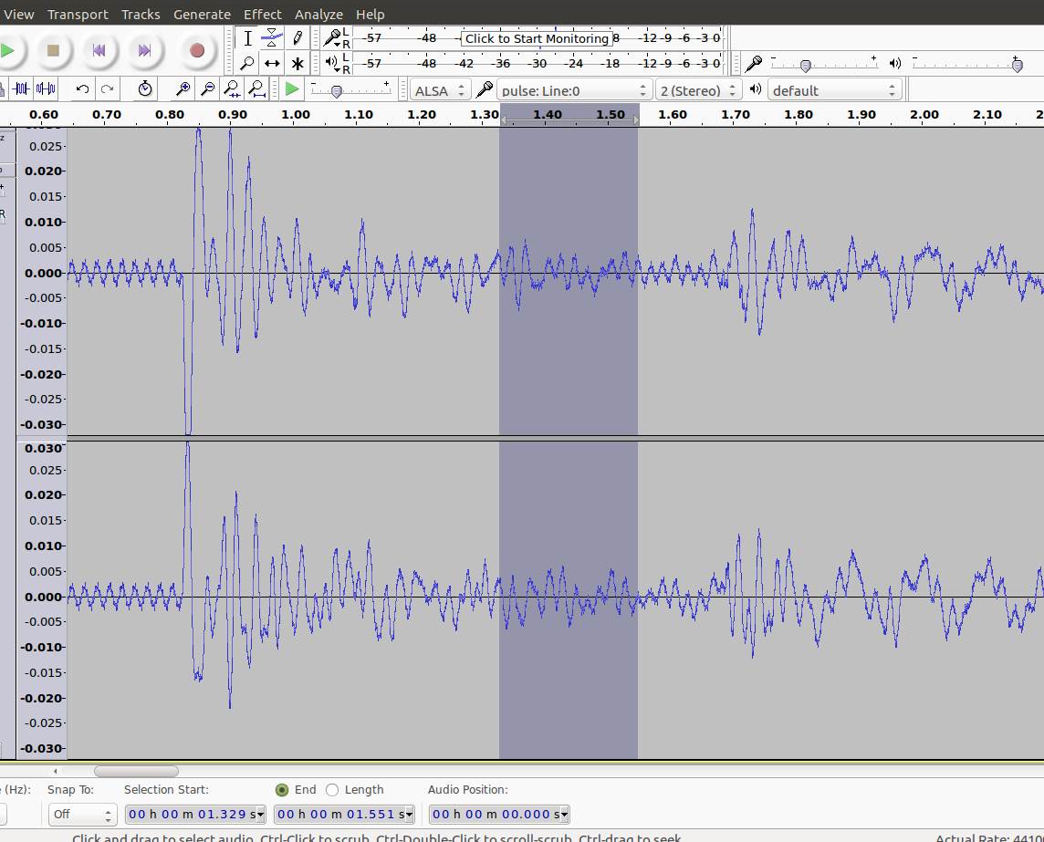Viewport: 1044px width, 842px height.
Task: Open the Analyze menu
Action: click(x=318, y=15)
